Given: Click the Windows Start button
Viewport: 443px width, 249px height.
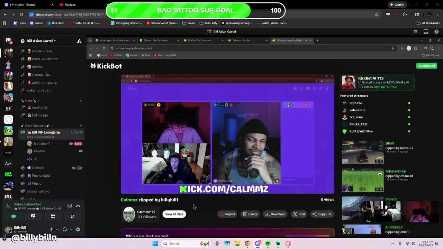Looking at the screenshot, I should (155, 243).
